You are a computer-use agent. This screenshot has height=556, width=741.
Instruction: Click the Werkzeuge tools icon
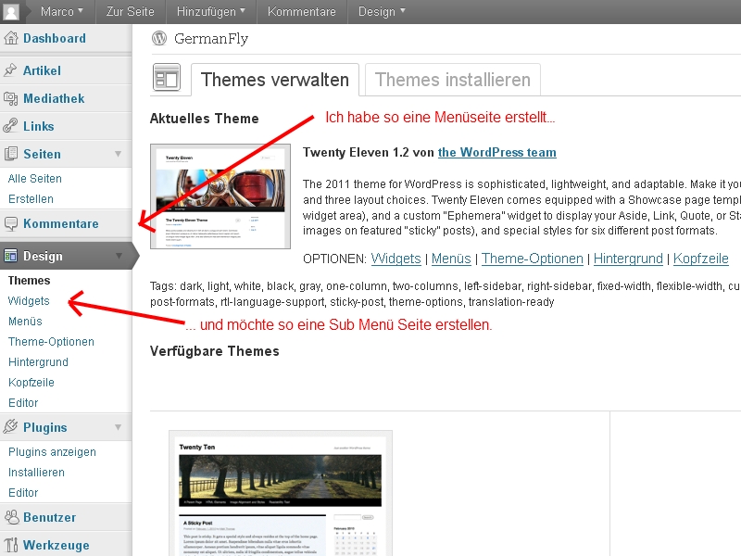coord(11,545)
